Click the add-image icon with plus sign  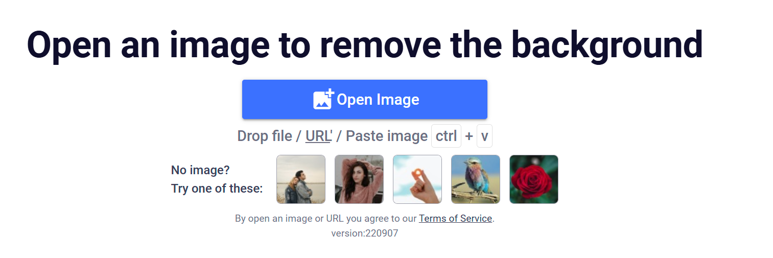pyautogui.click(x=323, y=99)
